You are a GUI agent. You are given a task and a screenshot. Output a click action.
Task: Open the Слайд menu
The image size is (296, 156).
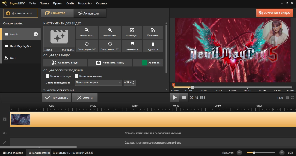coord(70,3)
